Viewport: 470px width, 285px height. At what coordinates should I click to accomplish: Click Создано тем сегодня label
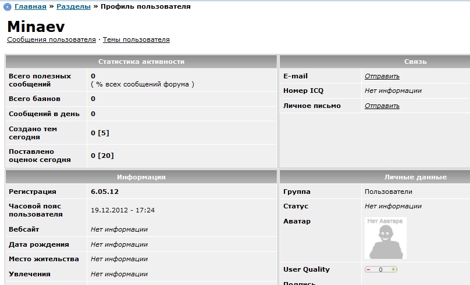point(33,133)
